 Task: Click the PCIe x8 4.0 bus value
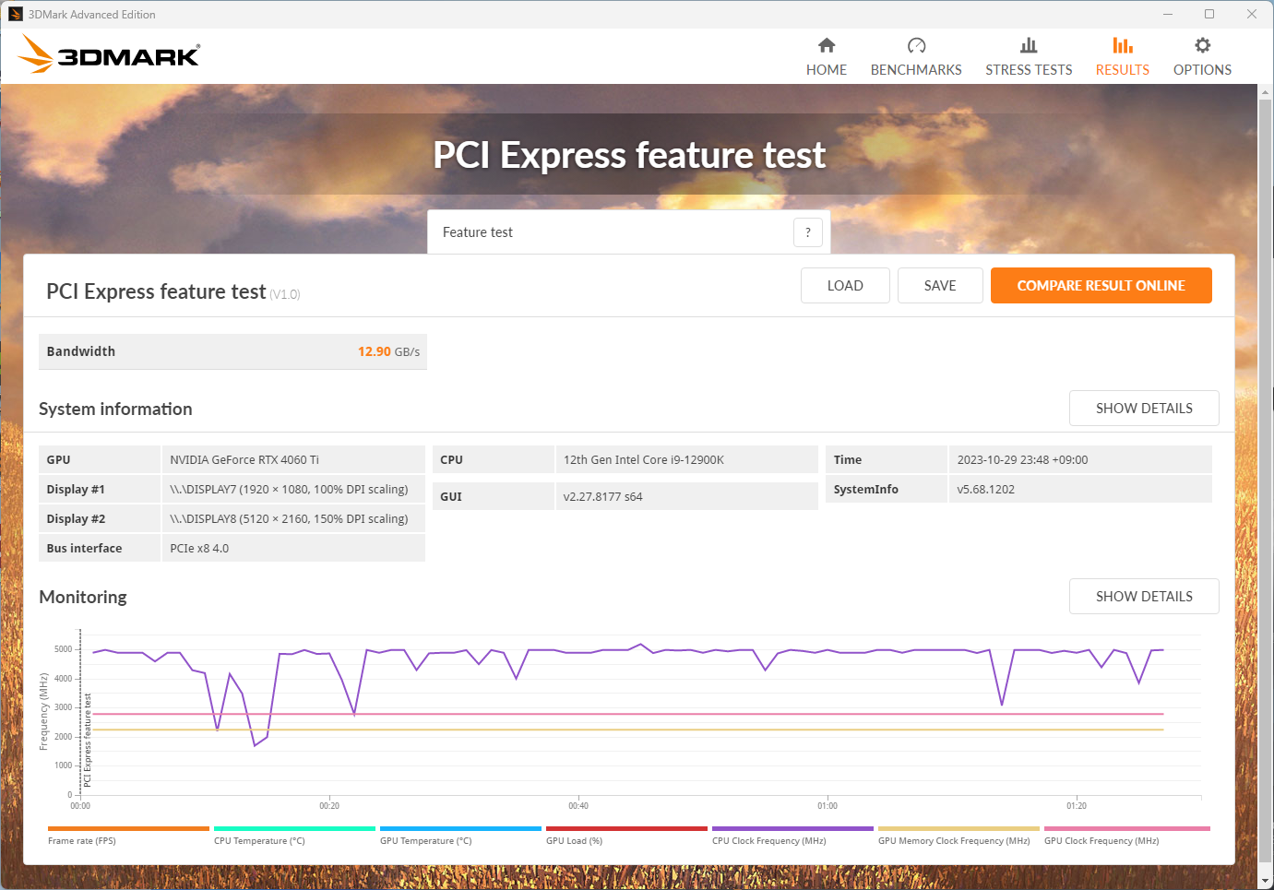[199, 548]
